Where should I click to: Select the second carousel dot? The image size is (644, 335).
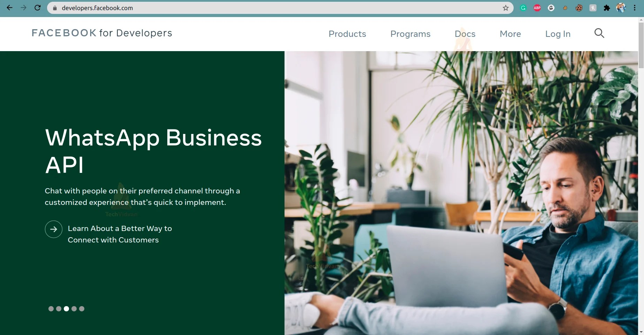[x=59, y=309]
